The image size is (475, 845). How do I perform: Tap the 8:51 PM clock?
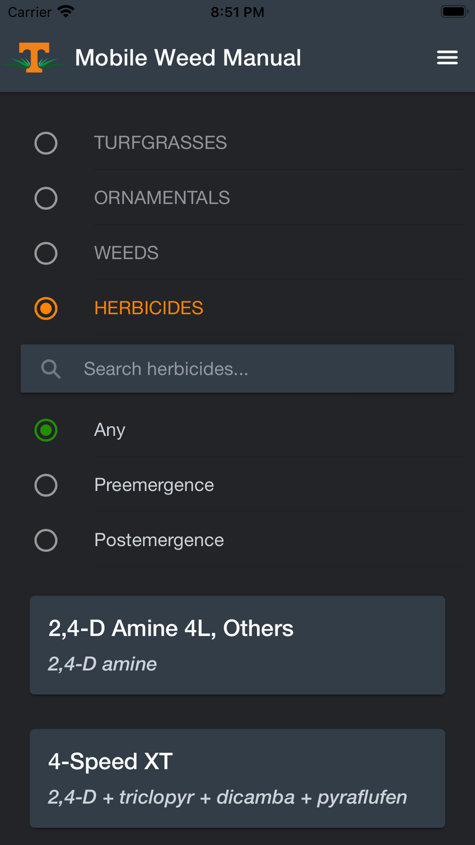237,12
